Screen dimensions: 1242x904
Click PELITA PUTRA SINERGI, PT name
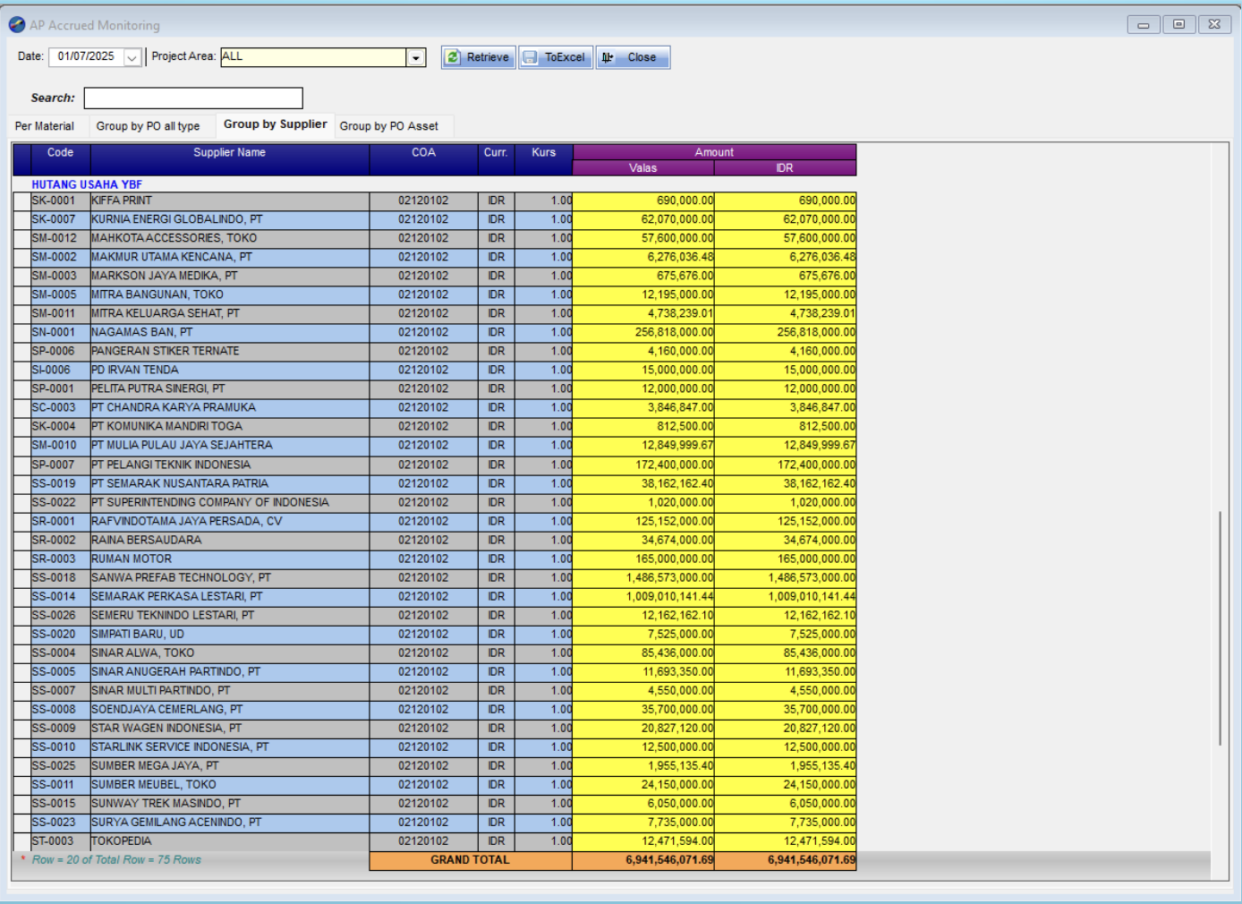158,388
